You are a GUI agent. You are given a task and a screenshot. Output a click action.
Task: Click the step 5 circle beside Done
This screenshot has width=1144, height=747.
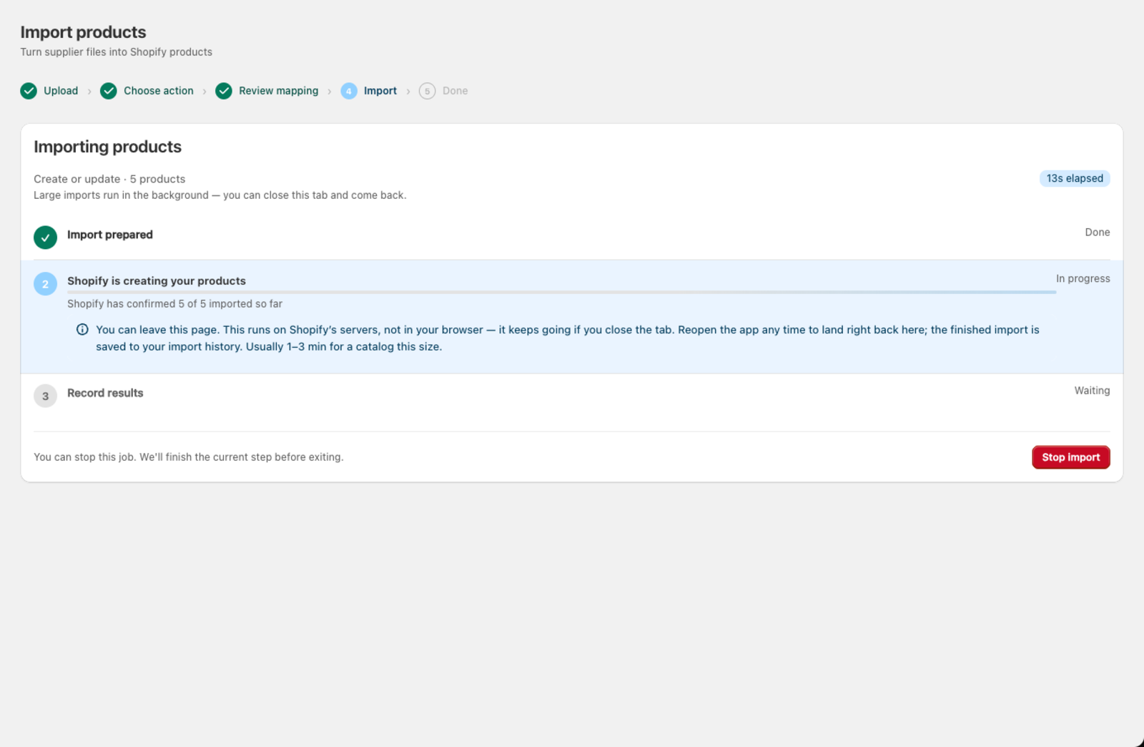click(x=428, y=91)
